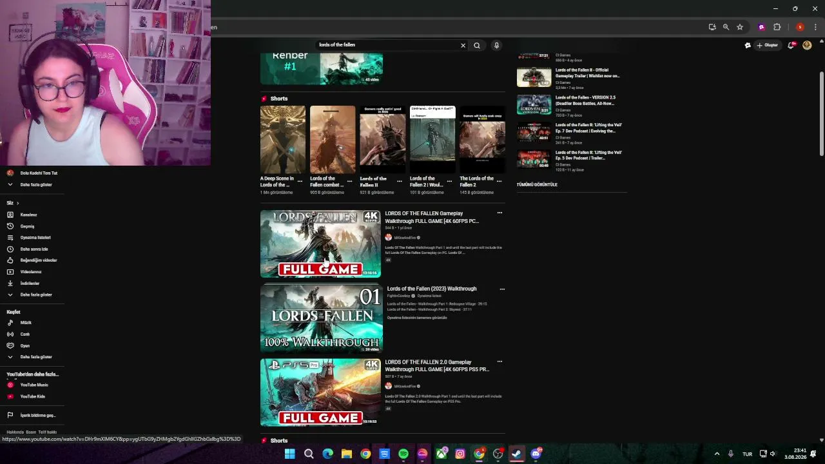
Task: Open Geçmiş history in the sidebar
Action: tap(27, 226)
